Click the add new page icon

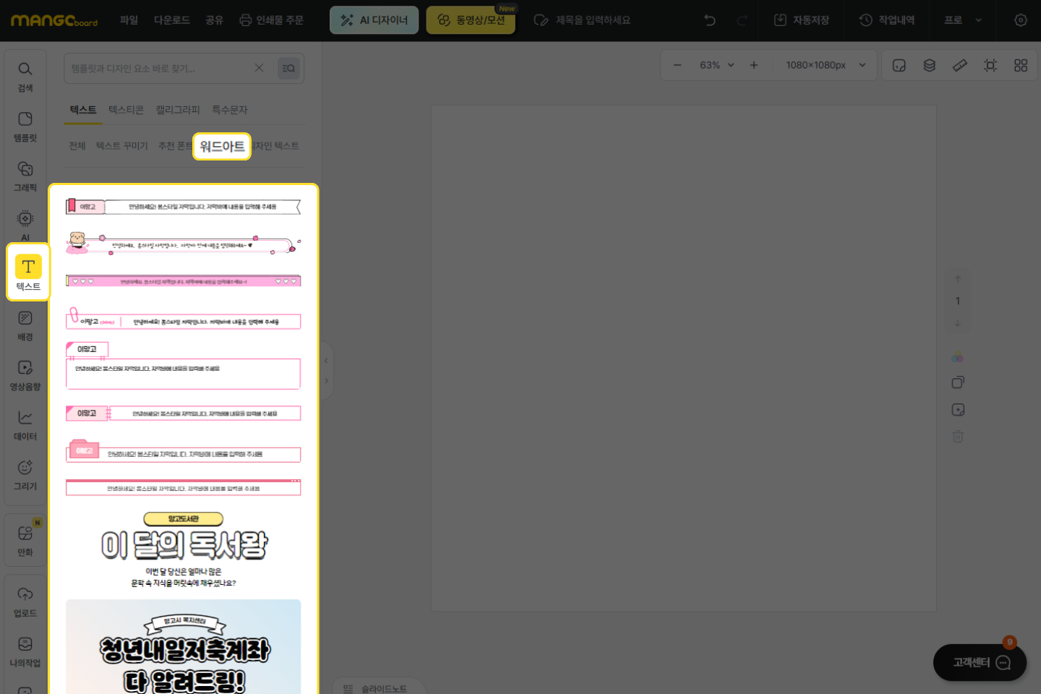[x=958, y=410]
